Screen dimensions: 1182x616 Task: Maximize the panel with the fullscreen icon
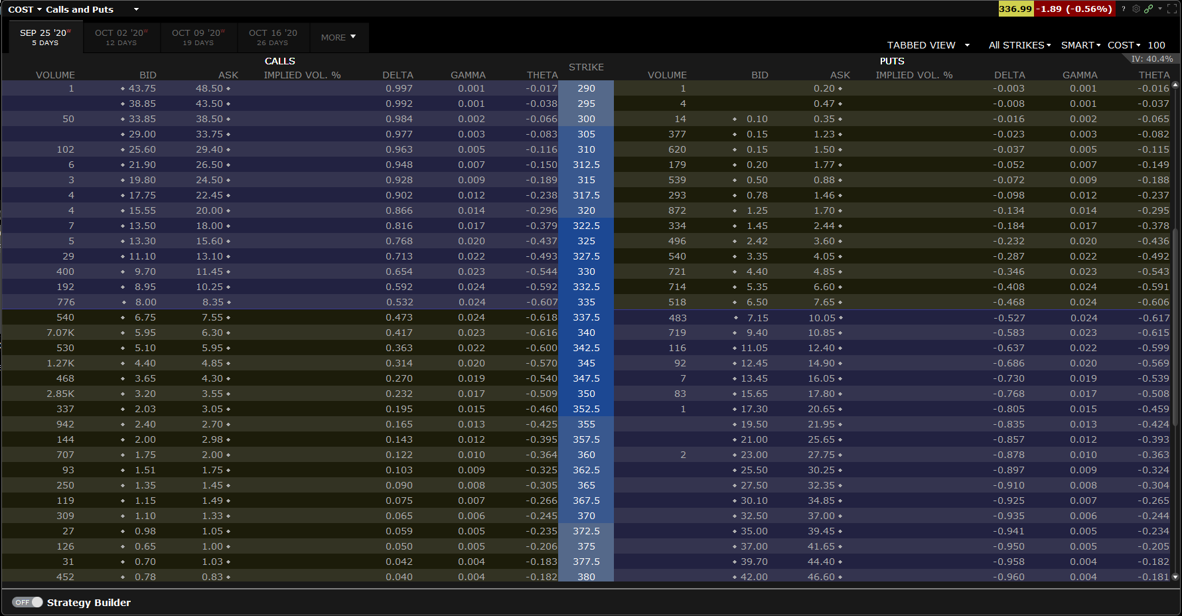click(x=1172, y=9)
